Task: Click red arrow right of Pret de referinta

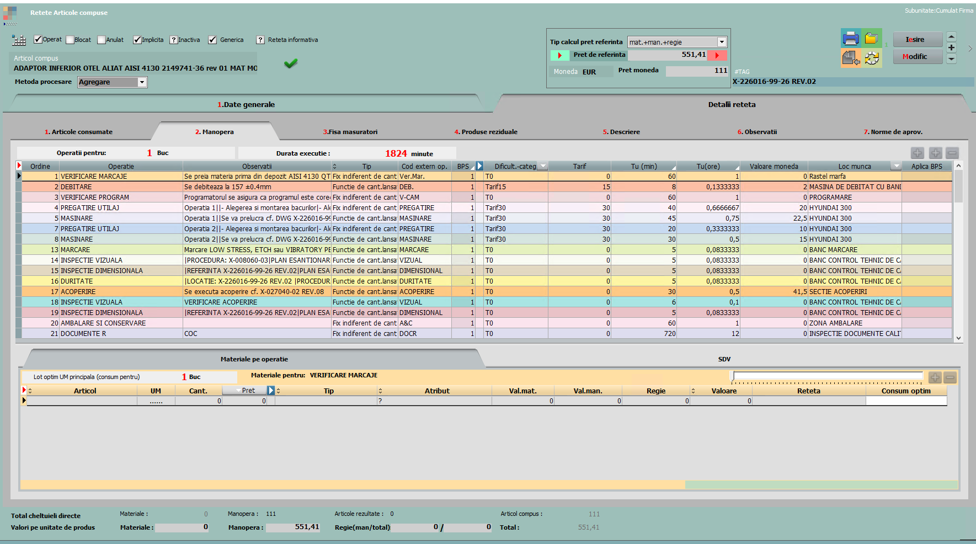Action: (717, 55)
